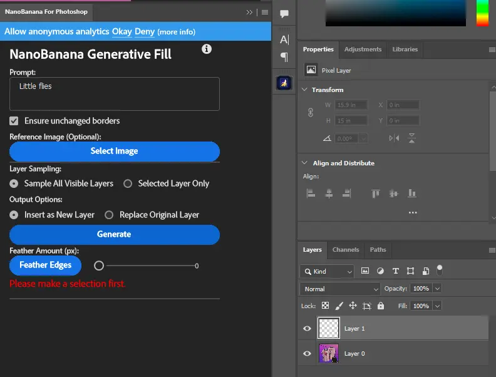Click in the Prompt text field

click(115, 94)
